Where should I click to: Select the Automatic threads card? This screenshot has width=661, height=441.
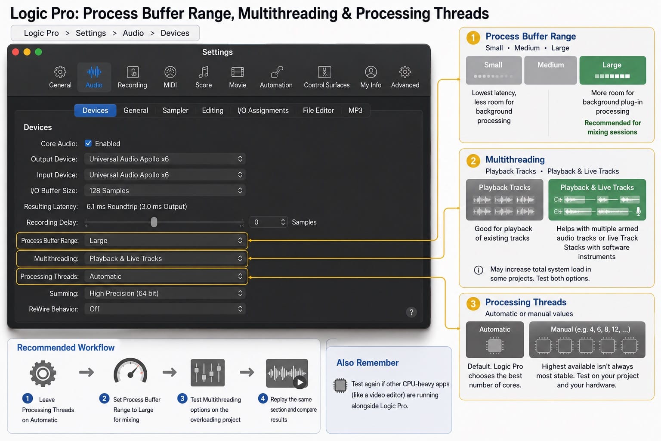click(x=495, y=340)
